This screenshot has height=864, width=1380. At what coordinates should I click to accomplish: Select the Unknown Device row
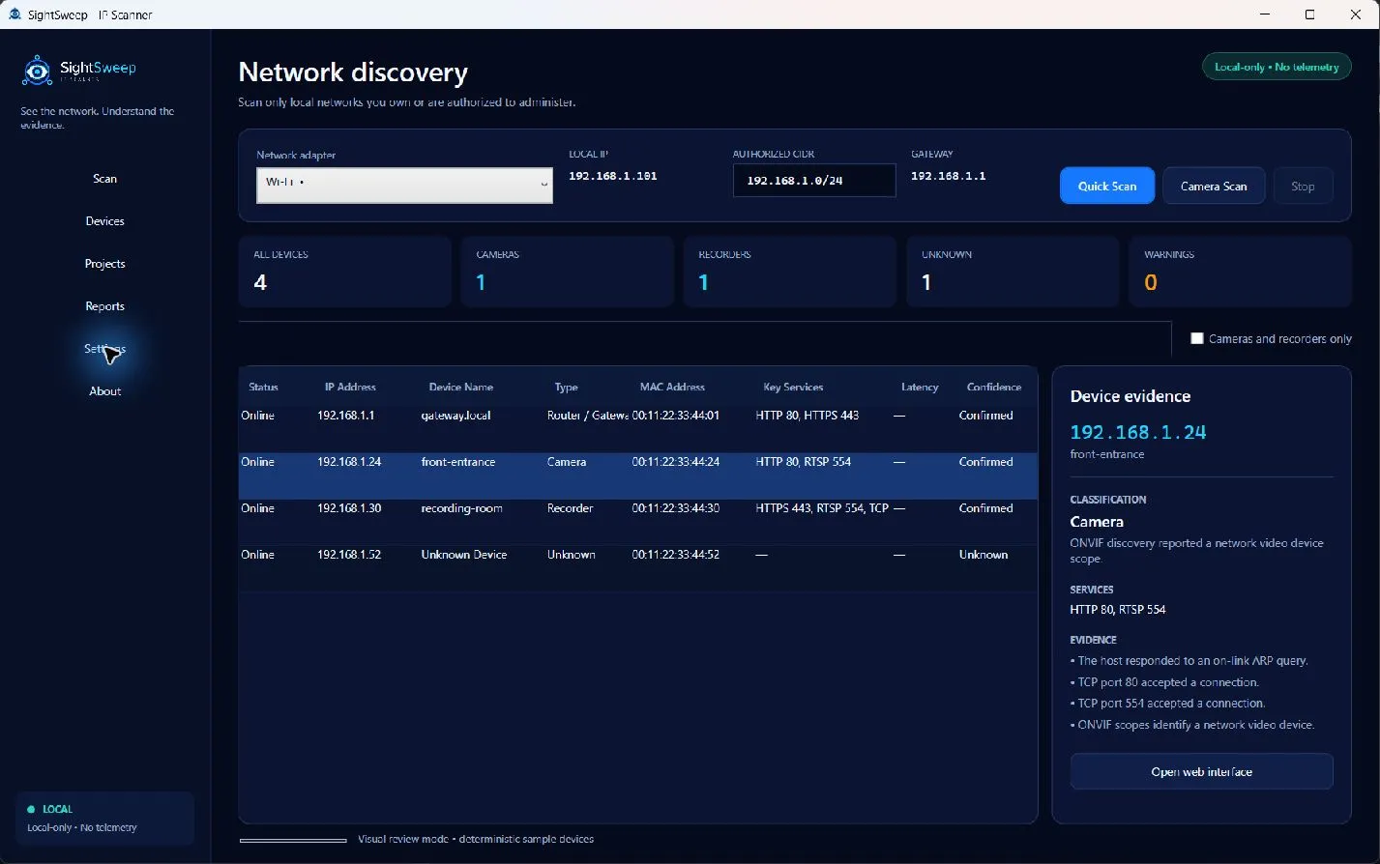click(x=638, y=568)
